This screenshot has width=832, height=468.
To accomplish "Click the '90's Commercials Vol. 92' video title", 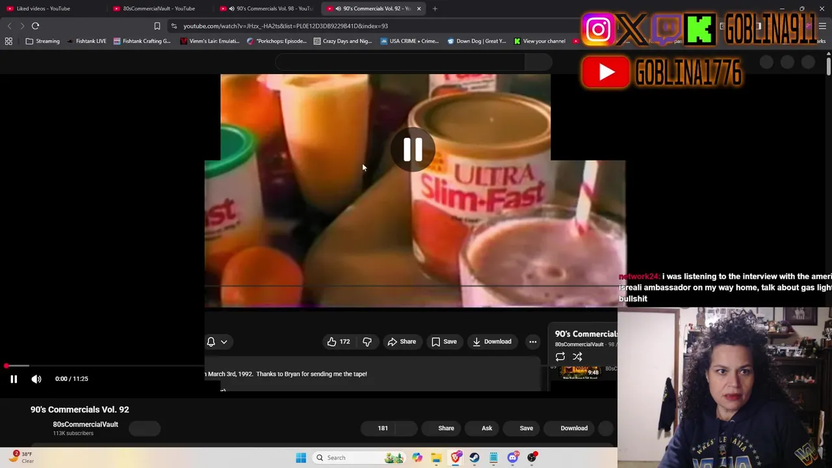I will tap(80, 409).
